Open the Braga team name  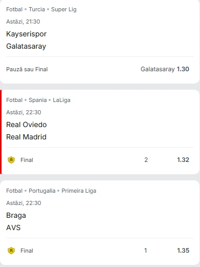tap(16, 216)
